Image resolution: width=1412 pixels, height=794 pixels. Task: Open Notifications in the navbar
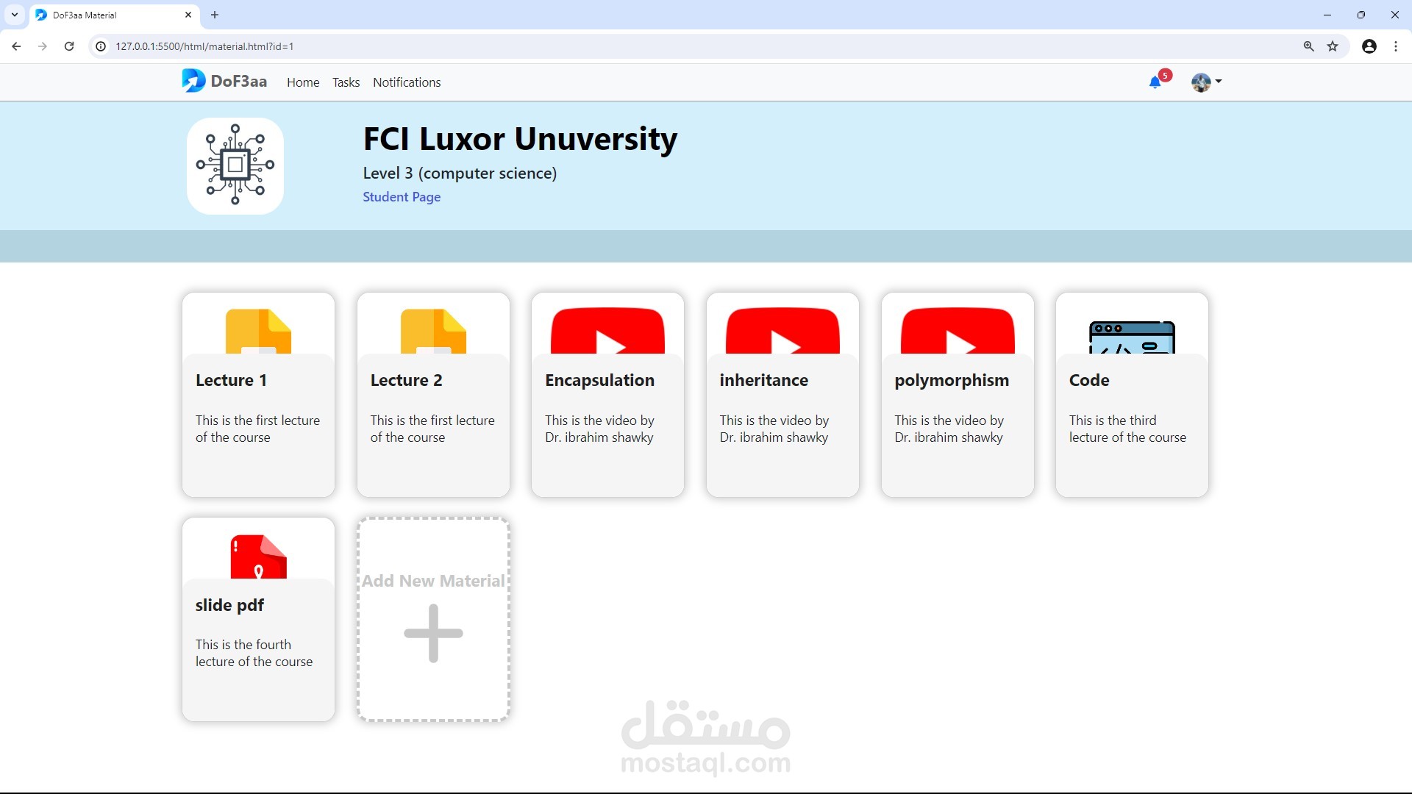[407, 82]
